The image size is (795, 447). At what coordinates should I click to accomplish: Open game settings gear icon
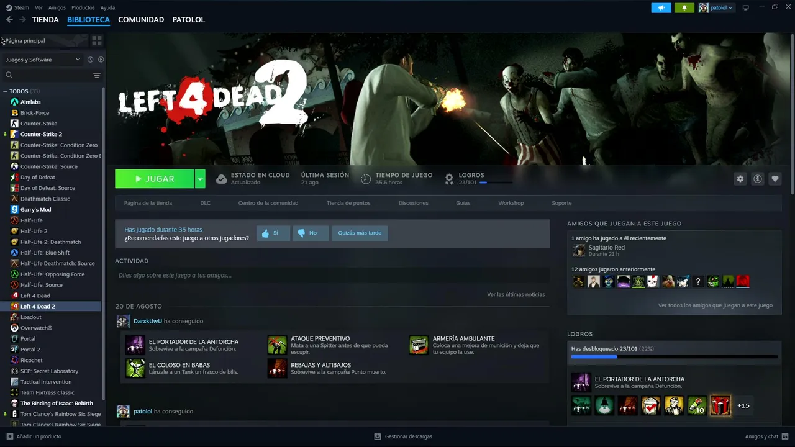[x=740, y=179]
